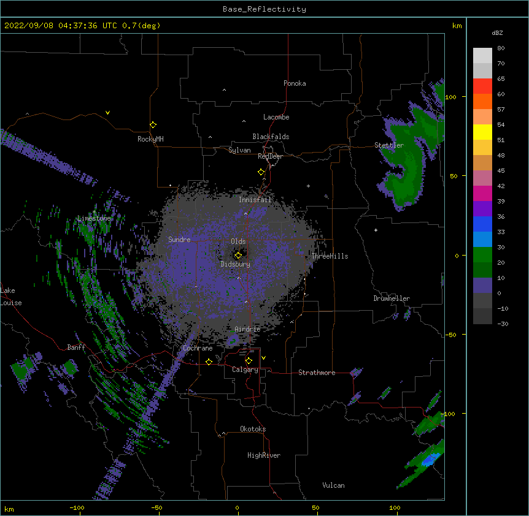This screenshot has height=516, width=529.
Task: Click the RockyMH label
Action: [x=150, y=139]
